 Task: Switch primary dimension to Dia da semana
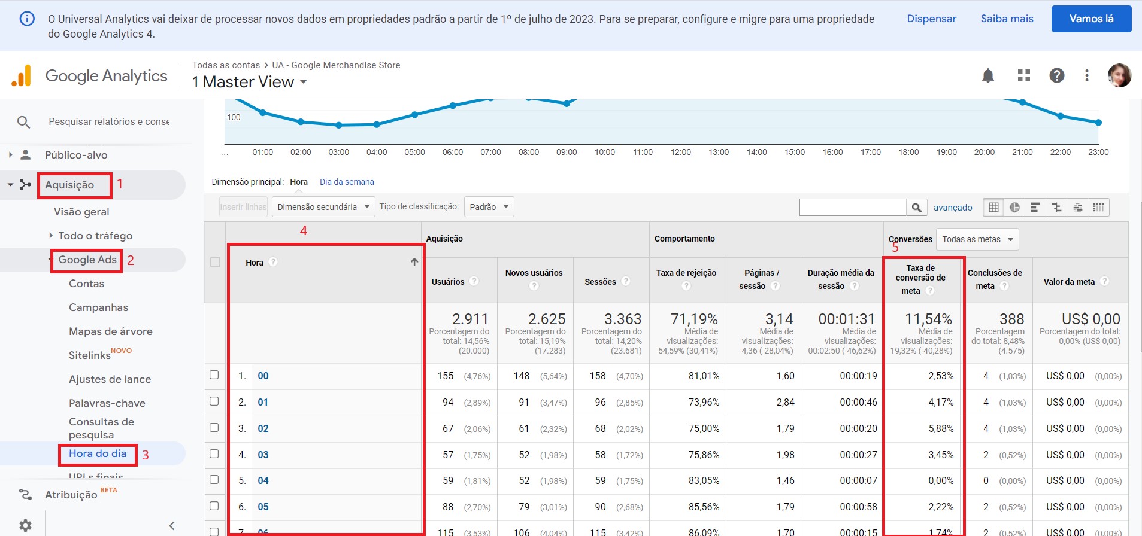tap(347, 182)
